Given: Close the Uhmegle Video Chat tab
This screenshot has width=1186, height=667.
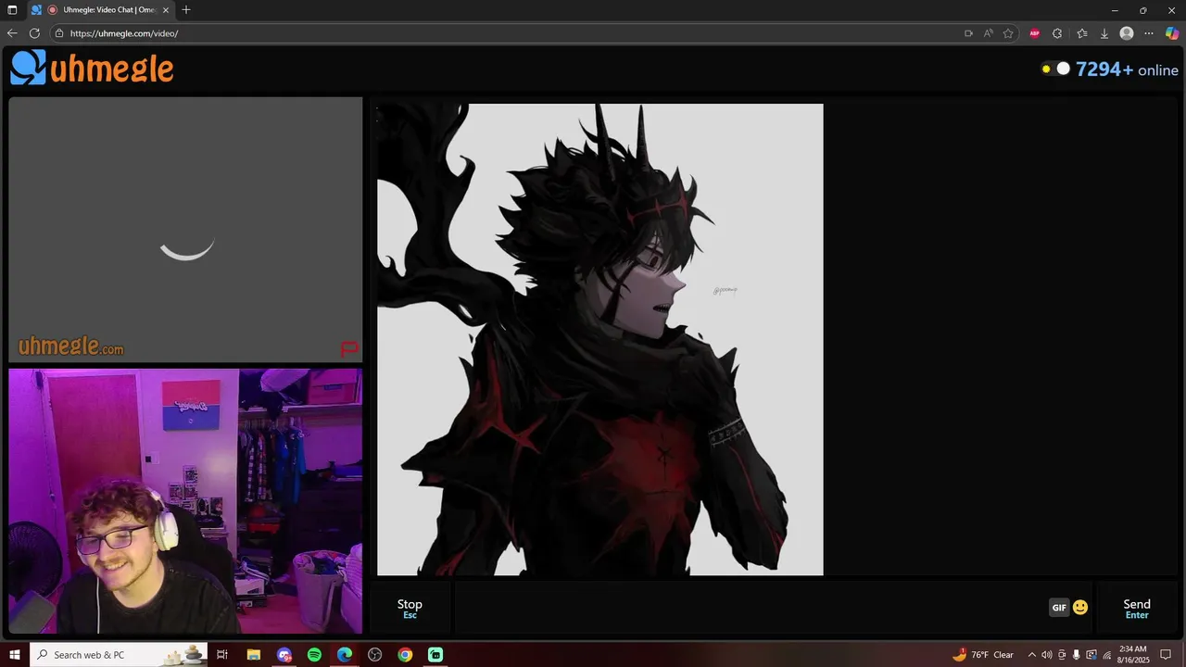Looking at the screenshot, I should (166, 10).
